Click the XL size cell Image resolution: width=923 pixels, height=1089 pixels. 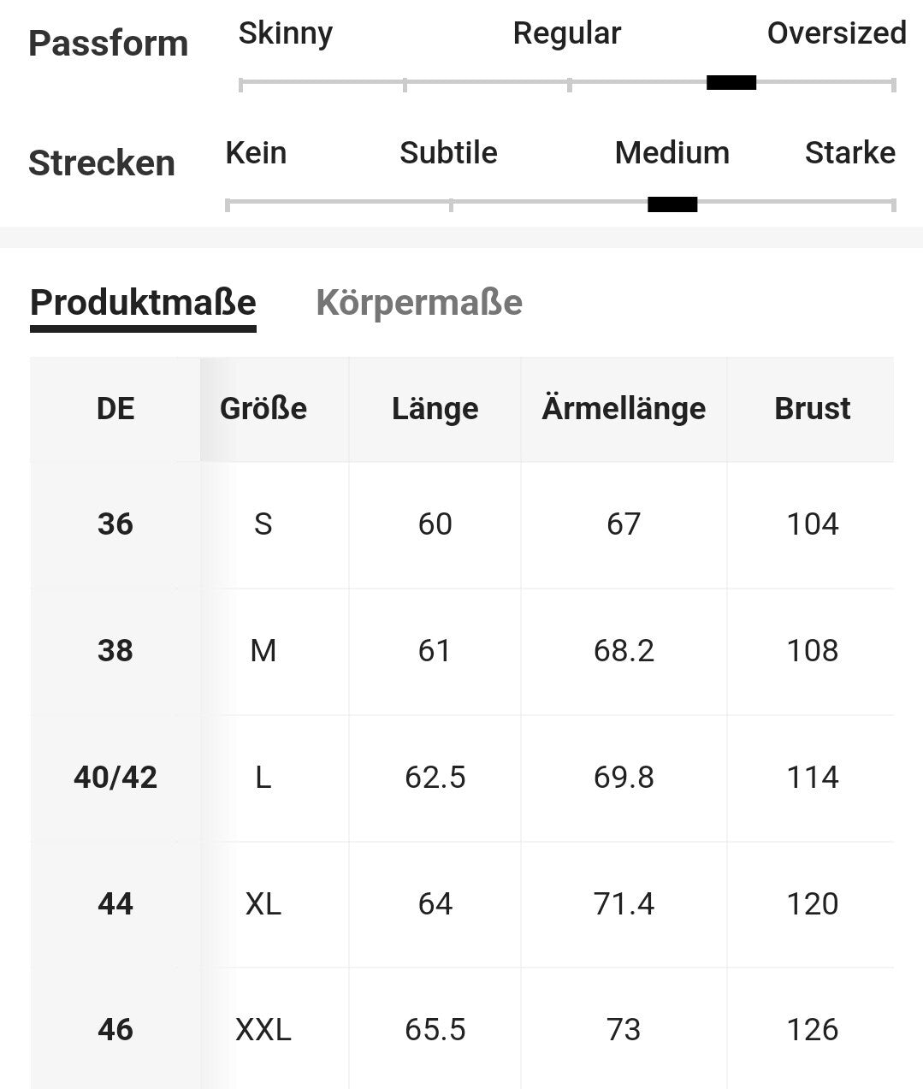point(263,903)
